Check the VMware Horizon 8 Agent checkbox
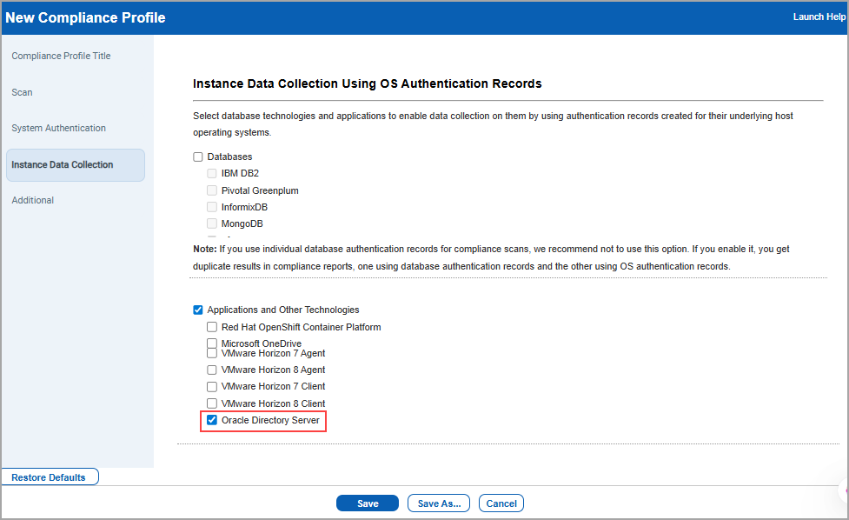Image resolution: width=849 pixels, height=520 pixels. coord(211,370)
